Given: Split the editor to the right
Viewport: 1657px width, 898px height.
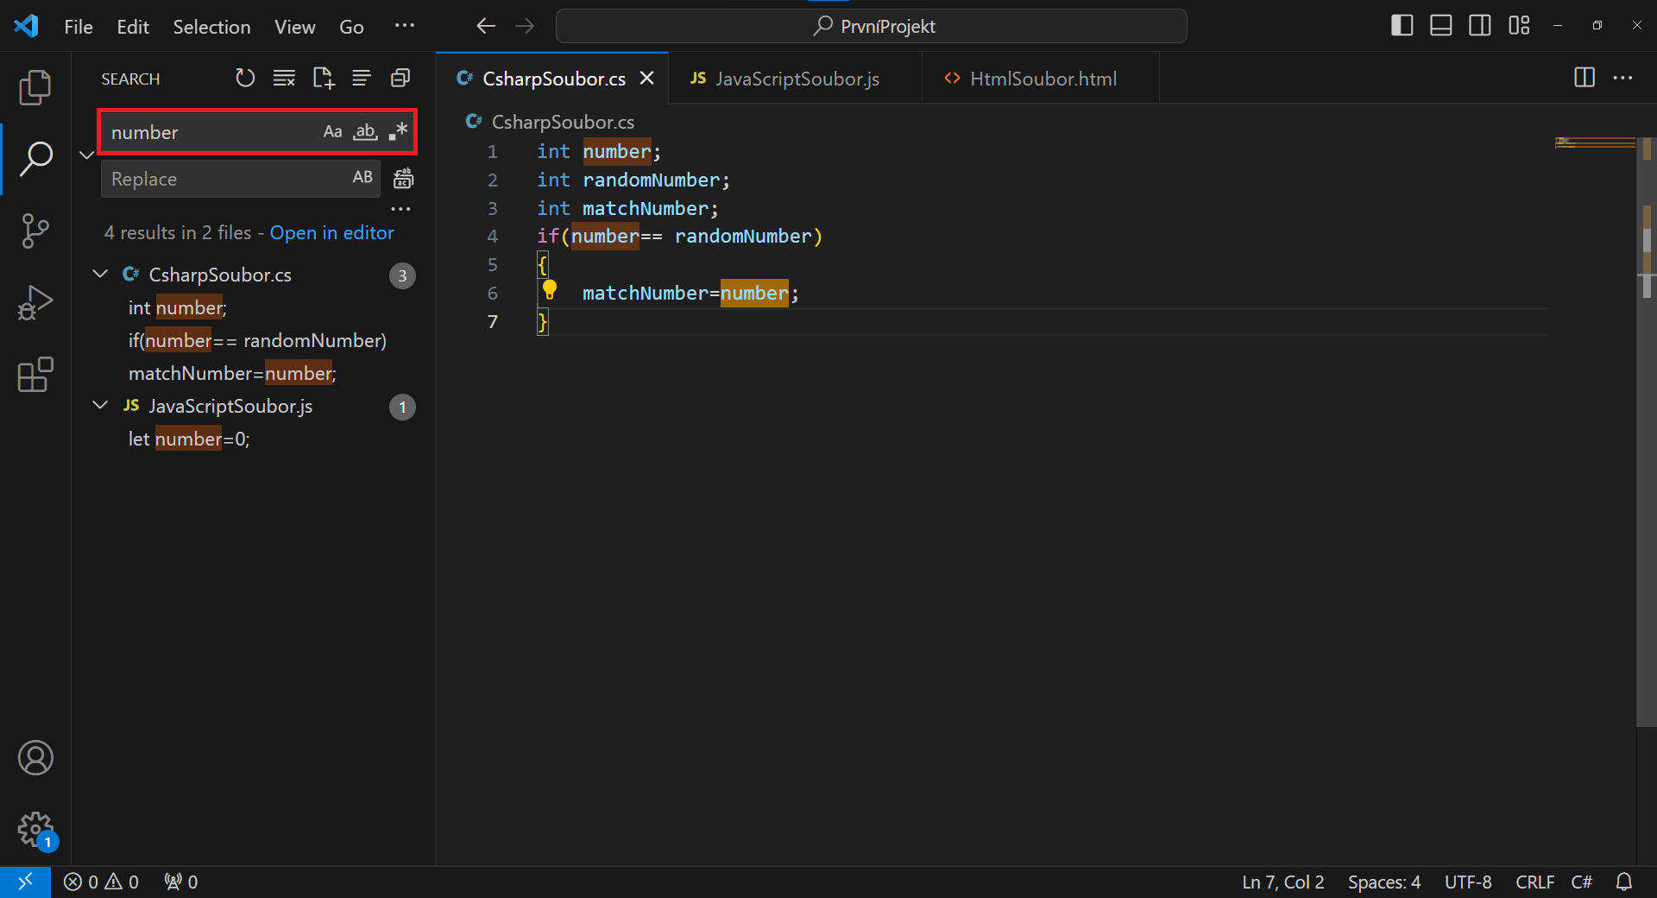Looking at the screenshot, I should 1585,78.
